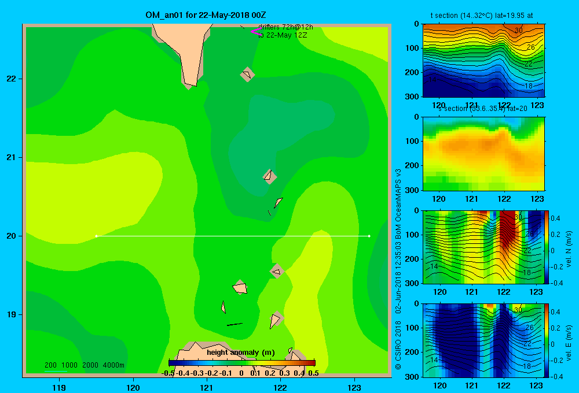Click the title 'OM_an01 for 22-May-2018 00Z'
The width and height of the screenshot is (579, 393).
click(206, 15)
